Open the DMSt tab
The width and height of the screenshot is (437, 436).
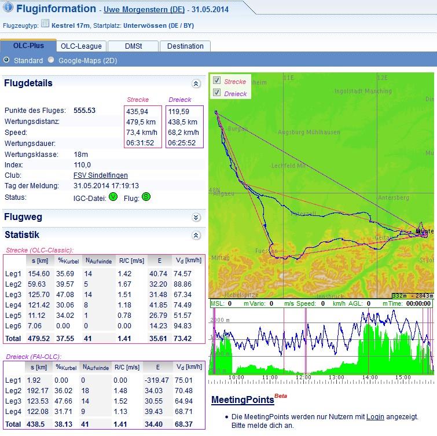[x=133, y=46]
